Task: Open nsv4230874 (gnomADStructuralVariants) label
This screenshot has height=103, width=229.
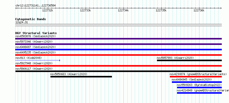Action: (198, 74)
